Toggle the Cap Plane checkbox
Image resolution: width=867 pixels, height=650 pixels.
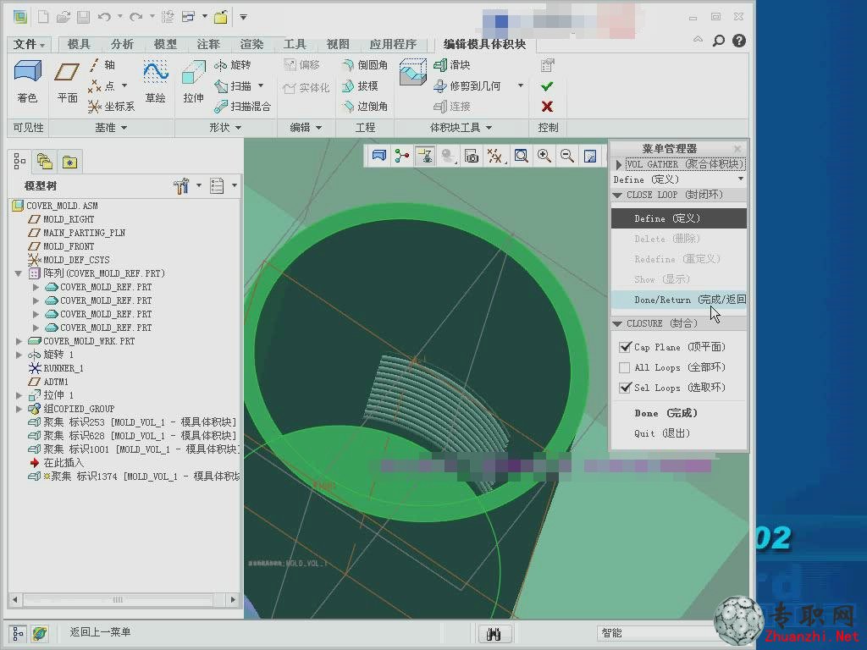(625, 347)
